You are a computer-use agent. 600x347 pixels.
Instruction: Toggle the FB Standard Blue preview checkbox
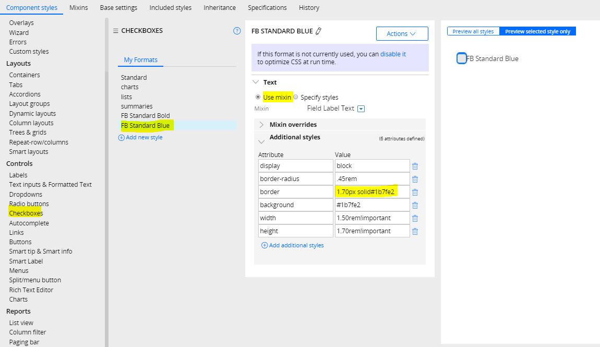click(461, 58)
